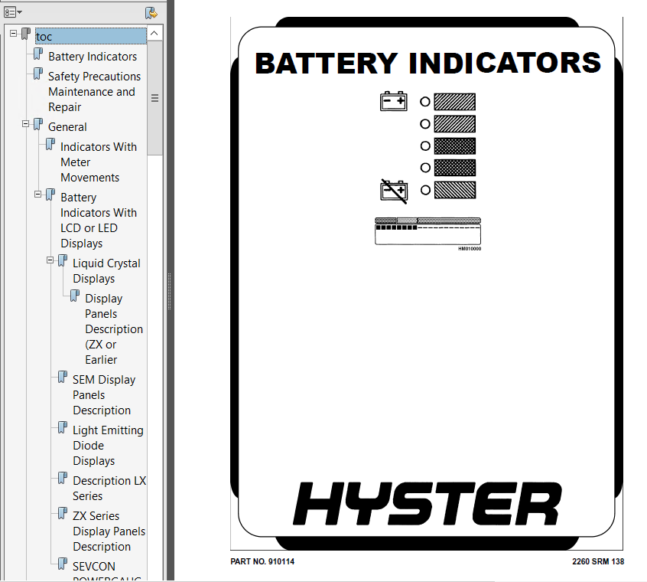Click the bookmark icon for Indicators With Meter Movements
Viewport: 647px width, 582px height.
coord(50,144)
